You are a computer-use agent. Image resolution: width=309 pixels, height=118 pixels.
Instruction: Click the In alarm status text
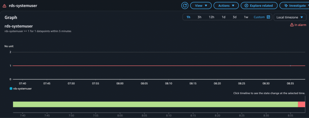[300, 25]
